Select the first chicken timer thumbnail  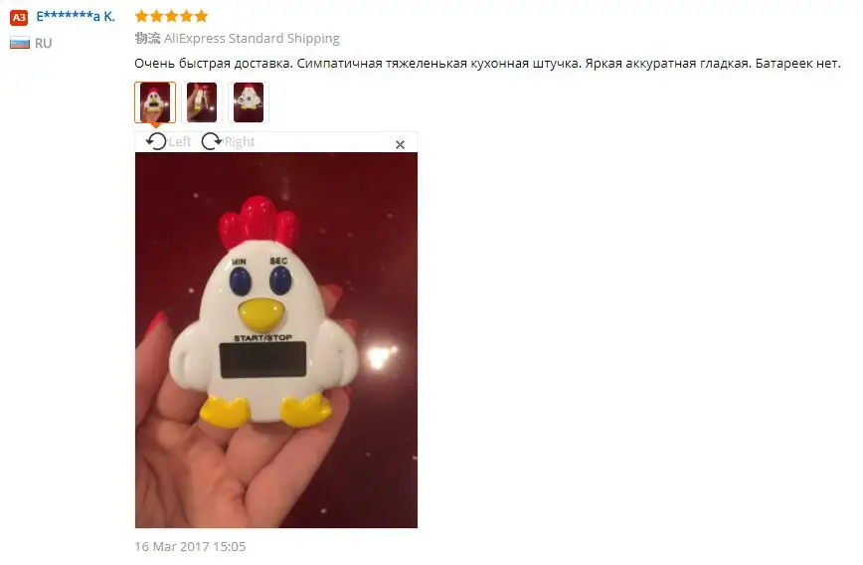[155, 102]
